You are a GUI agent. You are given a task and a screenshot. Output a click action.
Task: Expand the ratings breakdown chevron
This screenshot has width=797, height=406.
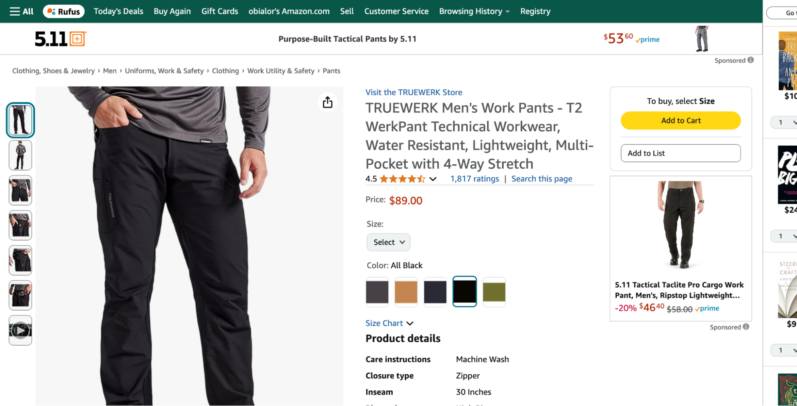click(x=433, y=179)
